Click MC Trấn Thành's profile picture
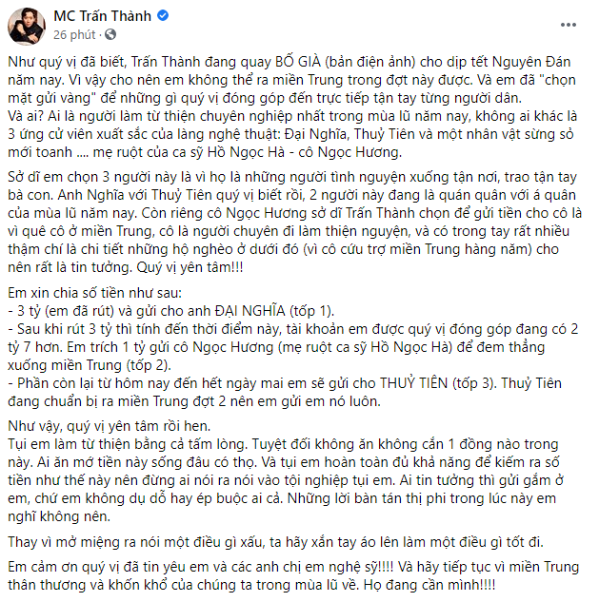The height and width of the screenshot is (602, 599). (x=27, y=26)
